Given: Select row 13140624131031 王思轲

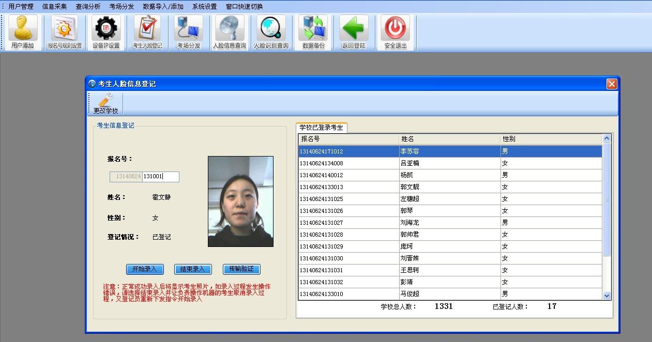Looking at the screenshot, I should (x=450, y=270).
